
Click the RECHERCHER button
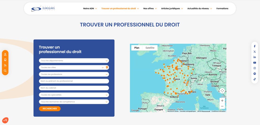coord(50,109)
